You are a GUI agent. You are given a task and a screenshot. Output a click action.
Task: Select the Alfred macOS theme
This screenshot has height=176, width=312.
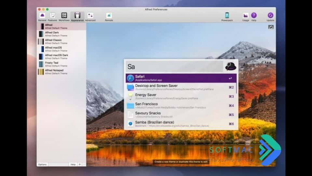(61, 49)
